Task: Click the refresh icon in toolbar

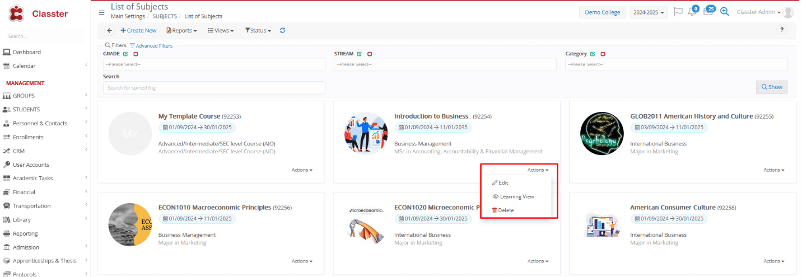Action: click(x=282, y=30)
